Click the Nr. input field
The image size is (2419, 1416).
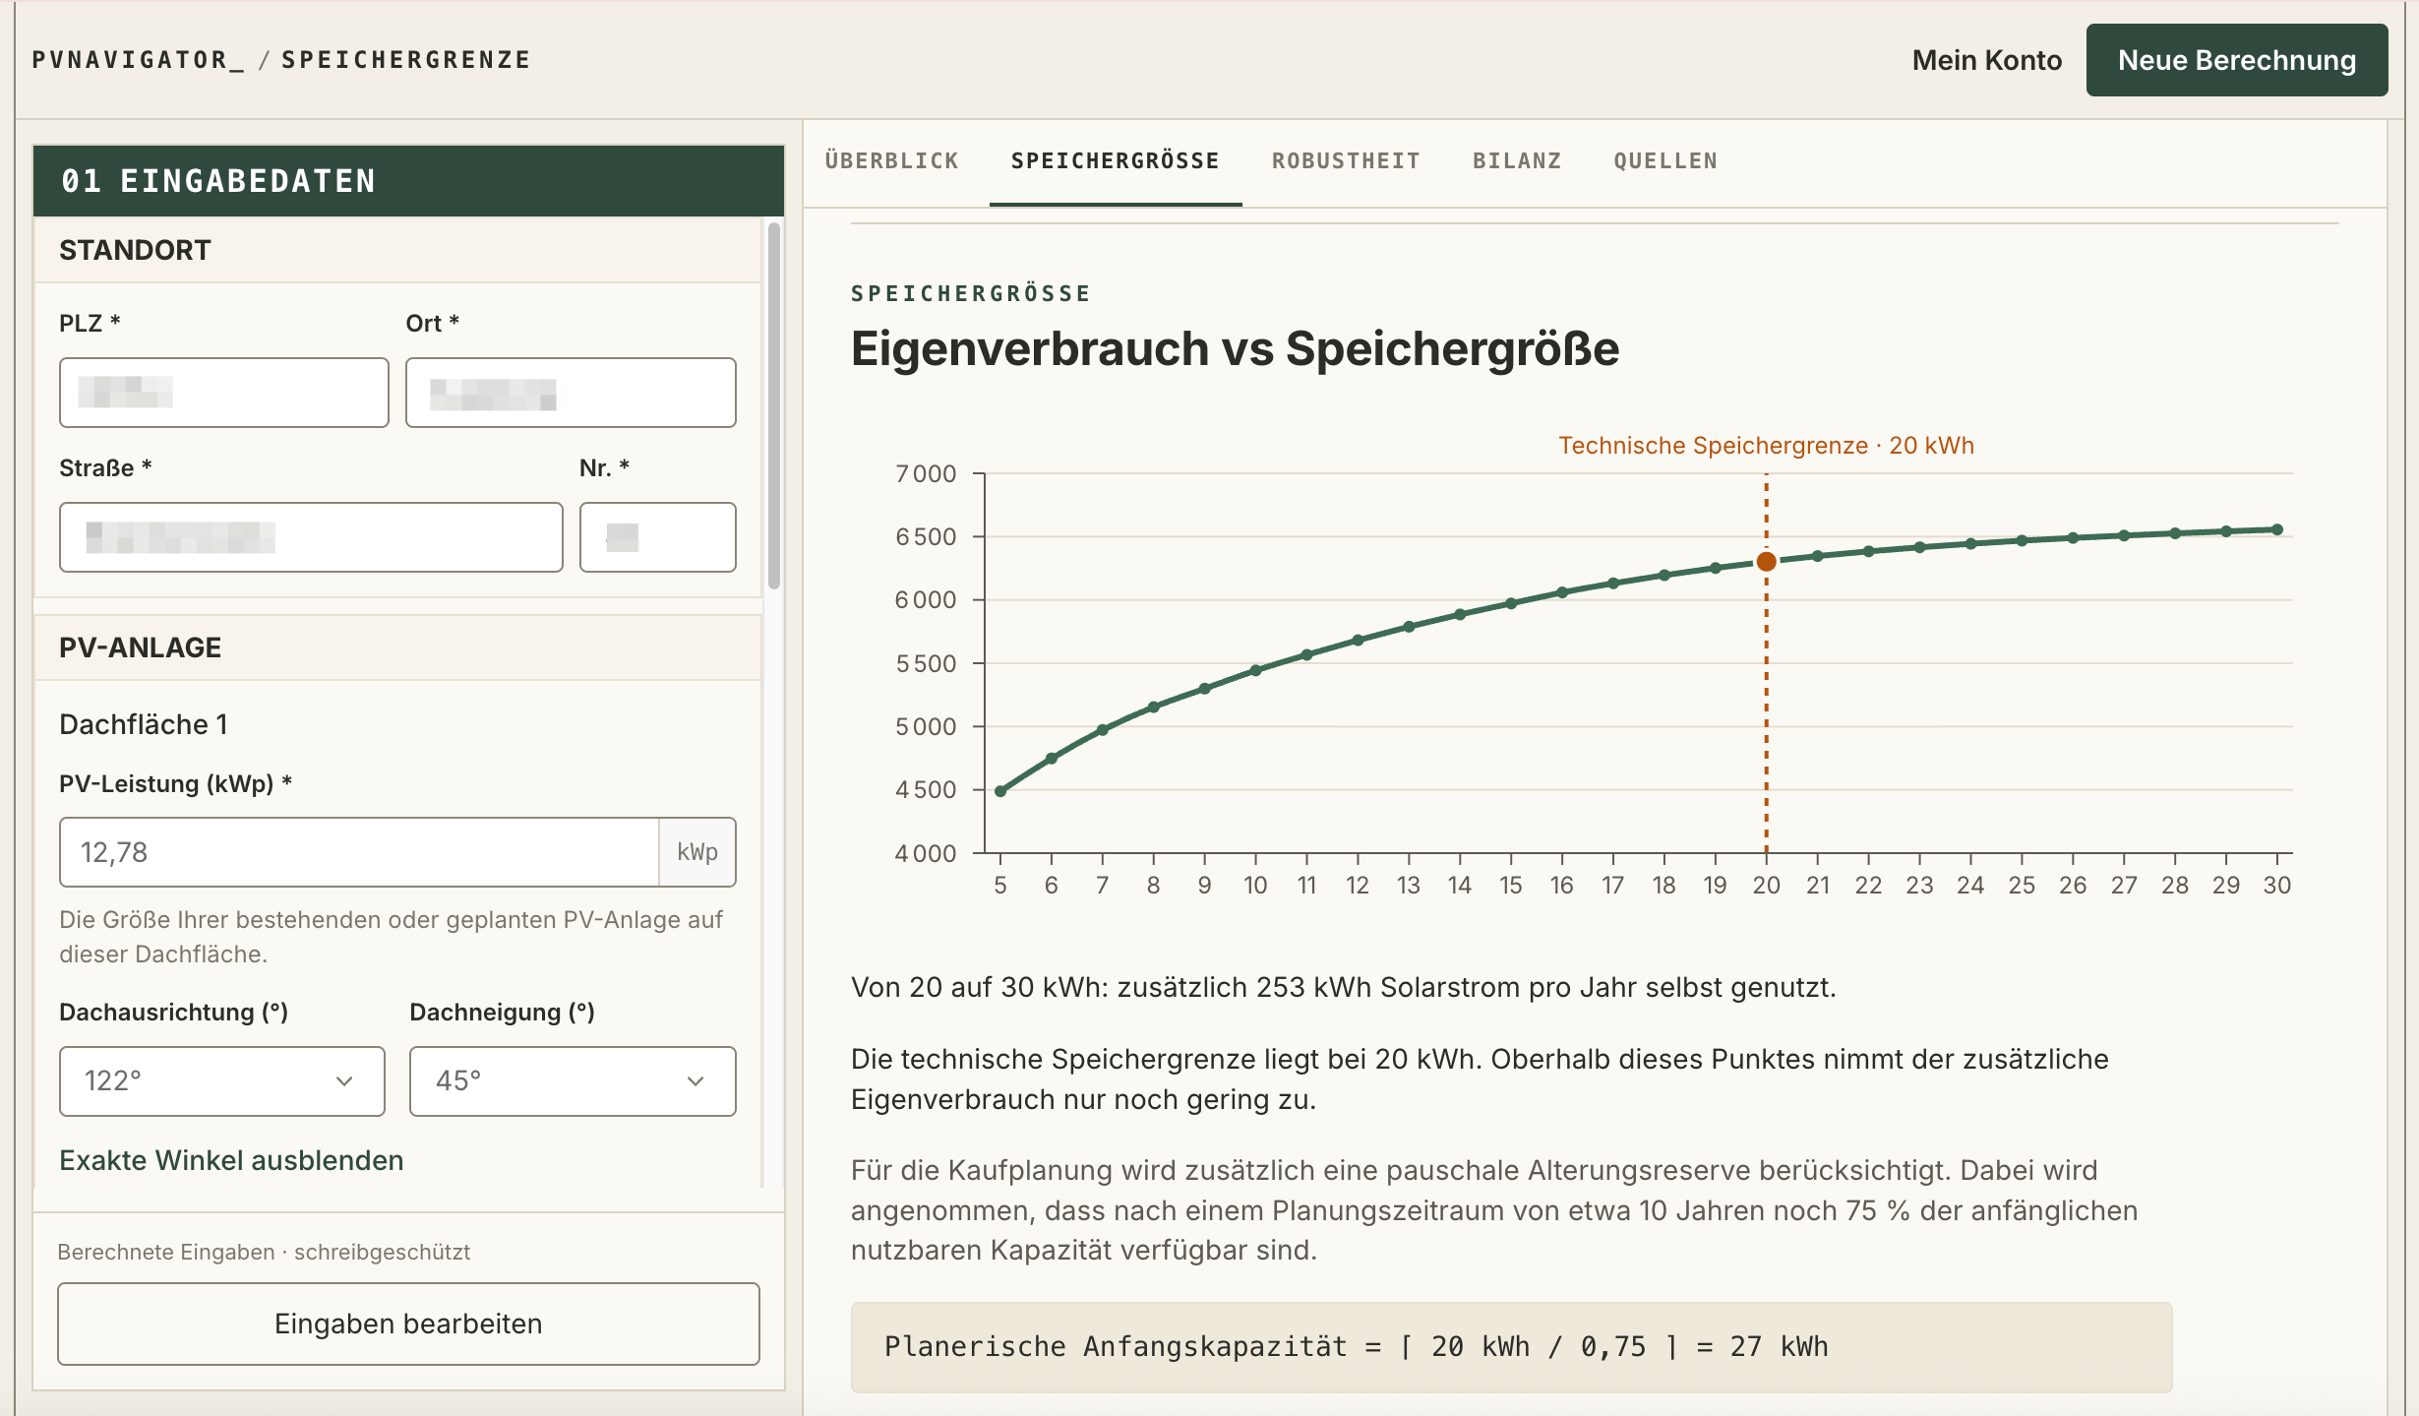click(x=657, y=537)
